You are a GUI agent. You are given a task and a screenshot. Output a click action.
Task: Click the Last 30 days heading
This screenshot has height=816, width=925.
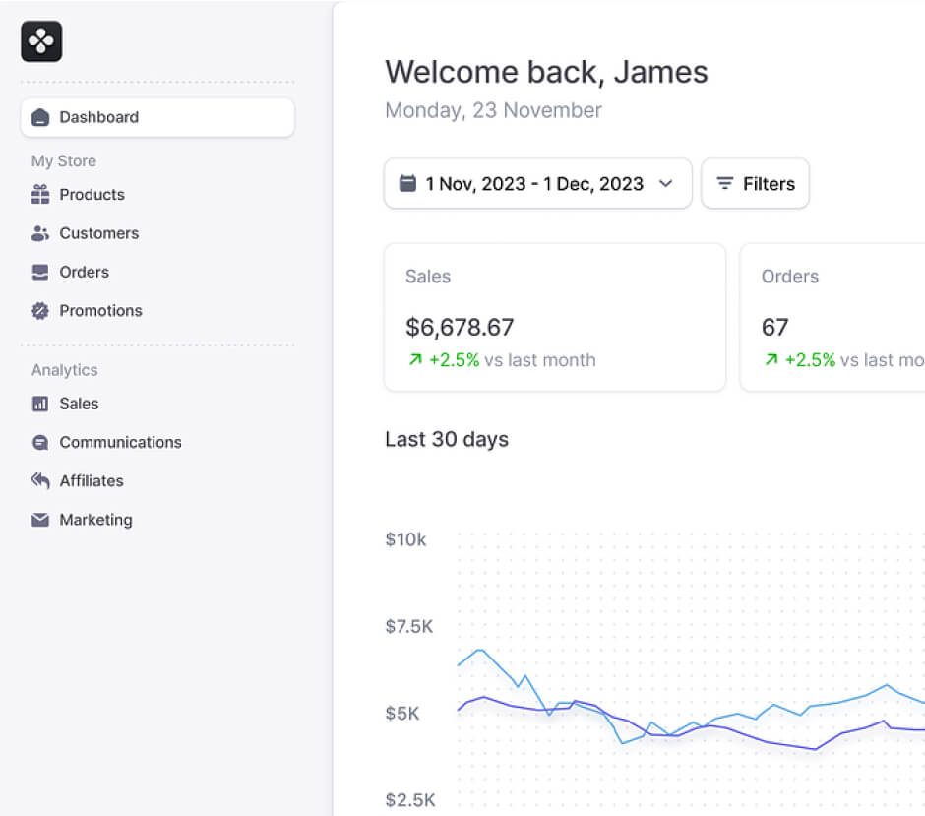click(447, 440)
